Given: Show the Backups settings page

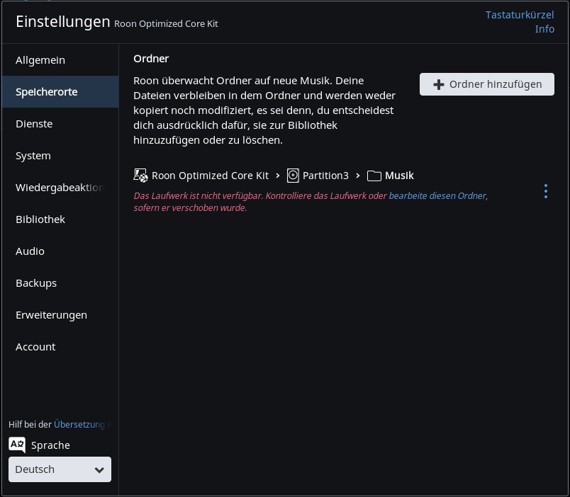Looking at the screenshot, I should tap(36, 283).
